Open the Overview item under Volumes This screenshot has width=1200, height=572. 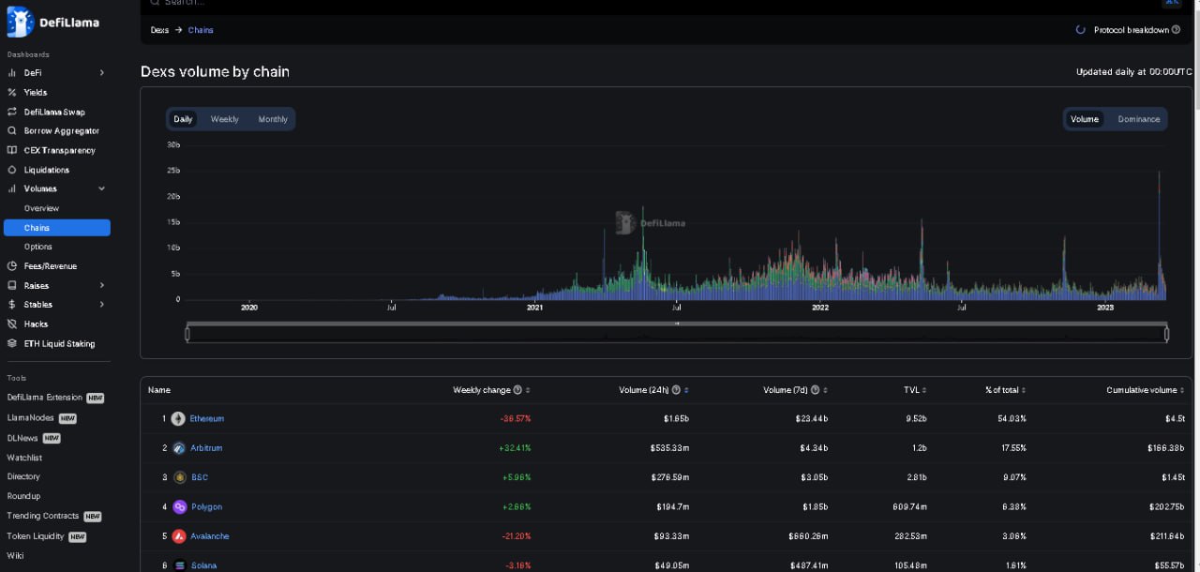[41, 208]
